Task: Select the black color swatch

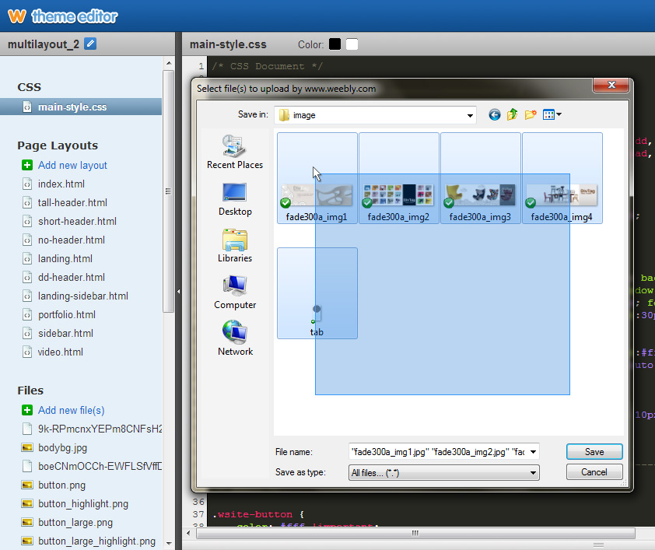Action: (x=335, y=44)
